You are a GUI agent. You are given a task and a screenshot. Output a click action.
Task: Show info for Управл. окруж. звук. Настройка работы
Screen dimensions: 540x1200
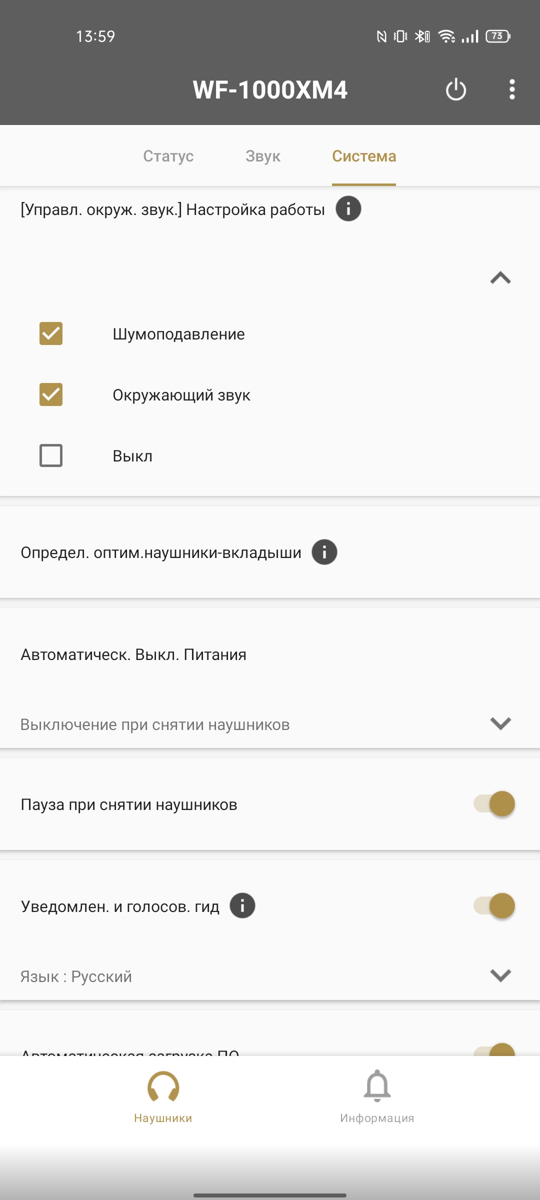(x=348, y=208)
